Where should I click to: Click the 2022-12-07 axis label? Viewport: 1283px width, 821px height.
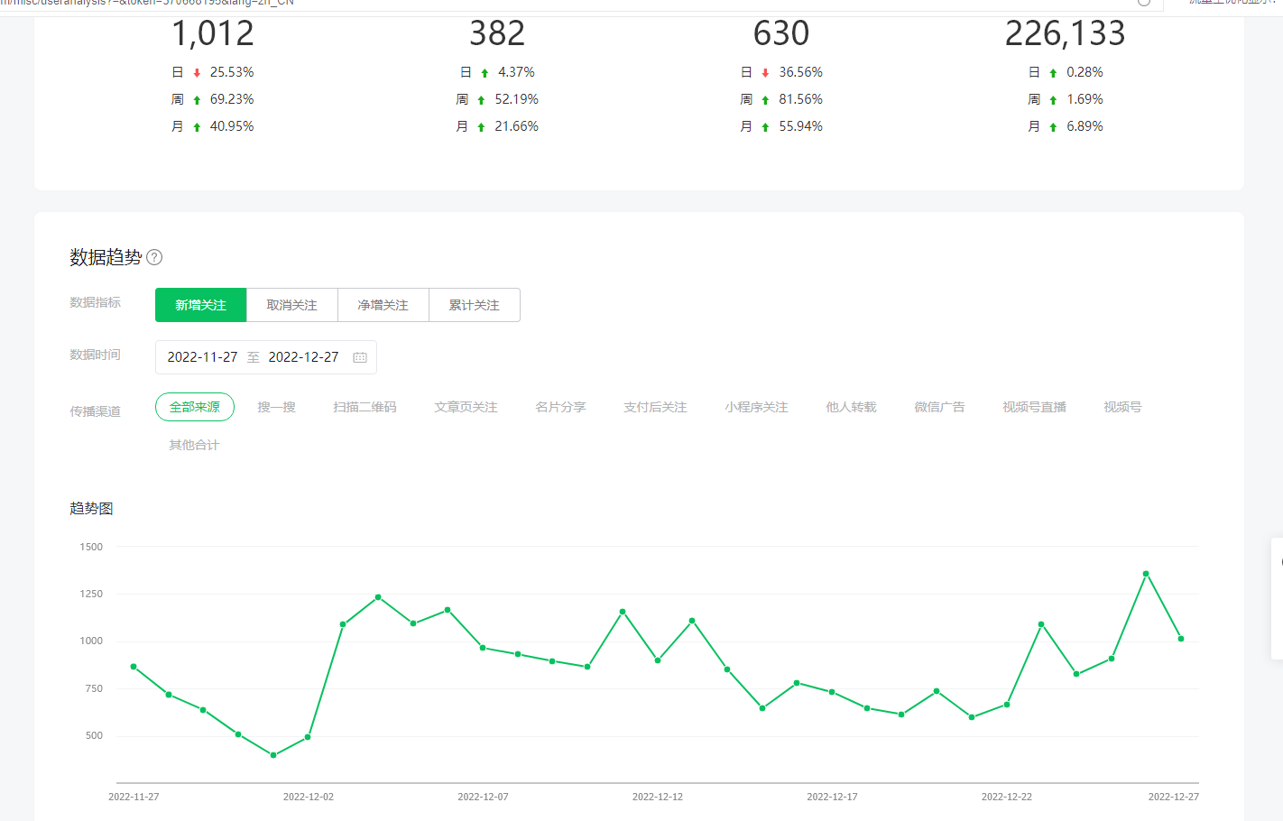pyautogui.click(x=483, y=797)
